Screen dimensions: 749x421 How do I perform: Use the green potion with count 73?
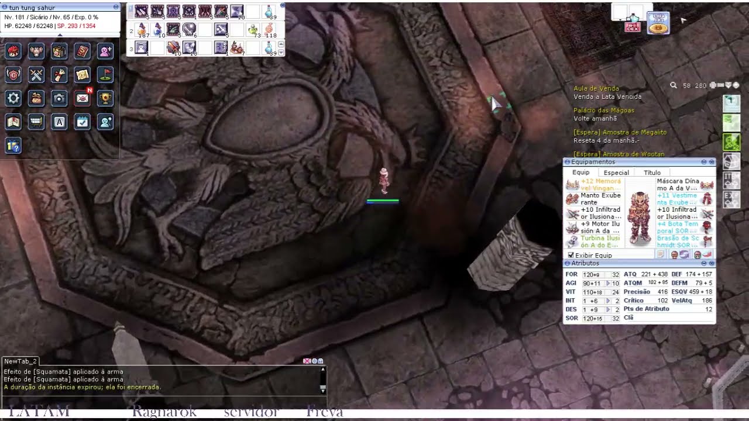pyautogui.click(x=253, y=29)
